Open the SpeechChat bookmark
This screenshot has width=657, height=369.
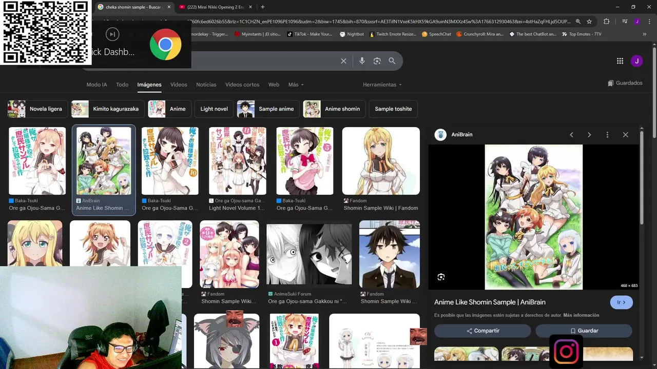[x=436, y=34]
